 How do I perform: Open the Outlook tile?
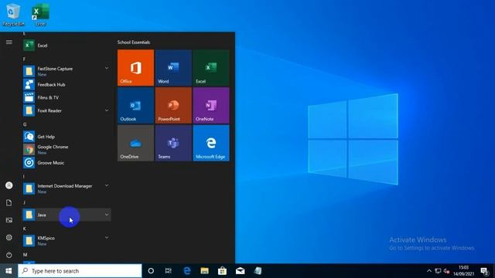click(x=136, y=105)
